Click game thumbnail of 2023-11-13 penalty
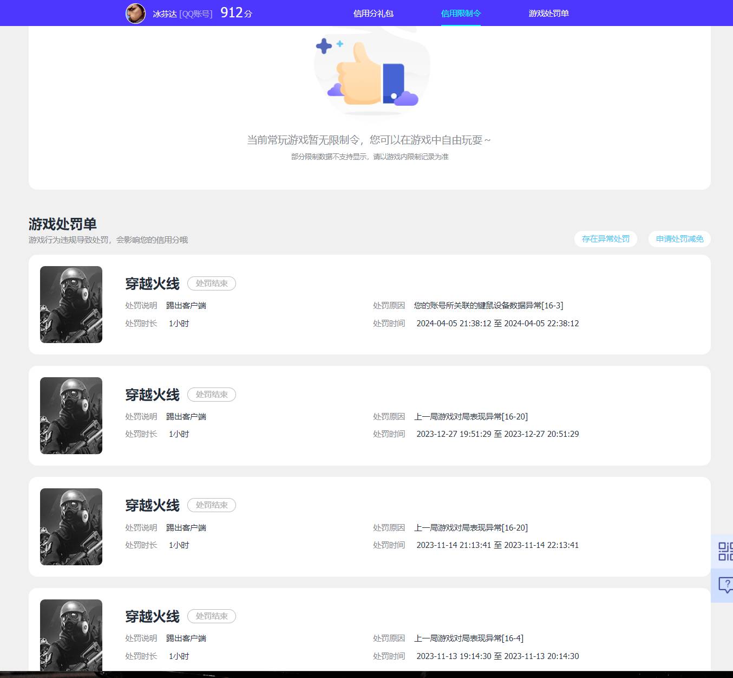The height and width of the screenshot is (678, 733). pos(71,635)
